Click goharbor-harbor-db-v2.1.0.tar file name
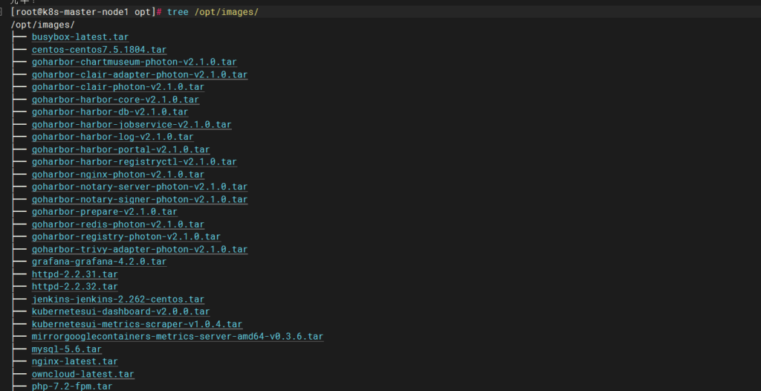761x391 pixels. 109,112
